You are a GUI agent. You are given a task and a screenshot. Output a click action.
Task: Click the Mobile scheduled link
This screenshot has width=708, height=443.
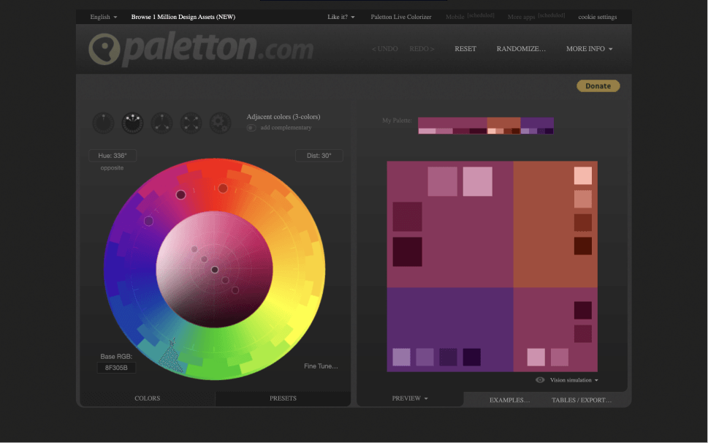click(470, 16)
